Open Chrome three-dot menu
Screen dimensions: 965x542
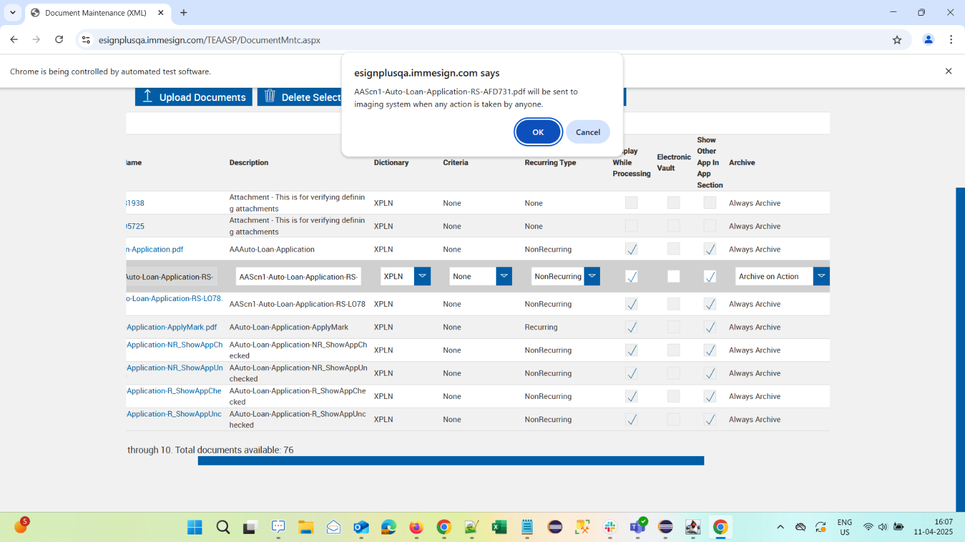[951, 40]
